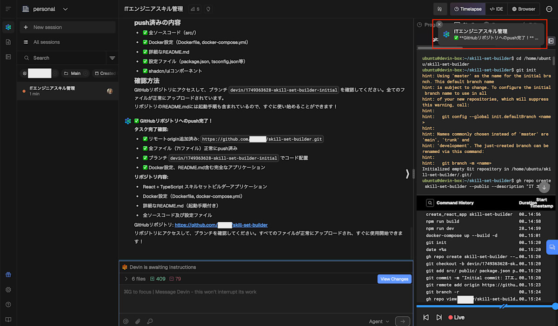Dismiss the notification with its X button

(439, 24)
